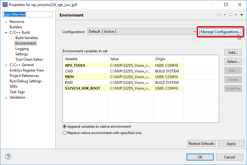Open the back history dropdown arrow
Viewport: 247px width, 165px height.
coord(224,15)
